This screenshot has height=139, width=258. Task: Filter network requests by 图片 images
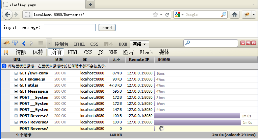coord(128,52)
